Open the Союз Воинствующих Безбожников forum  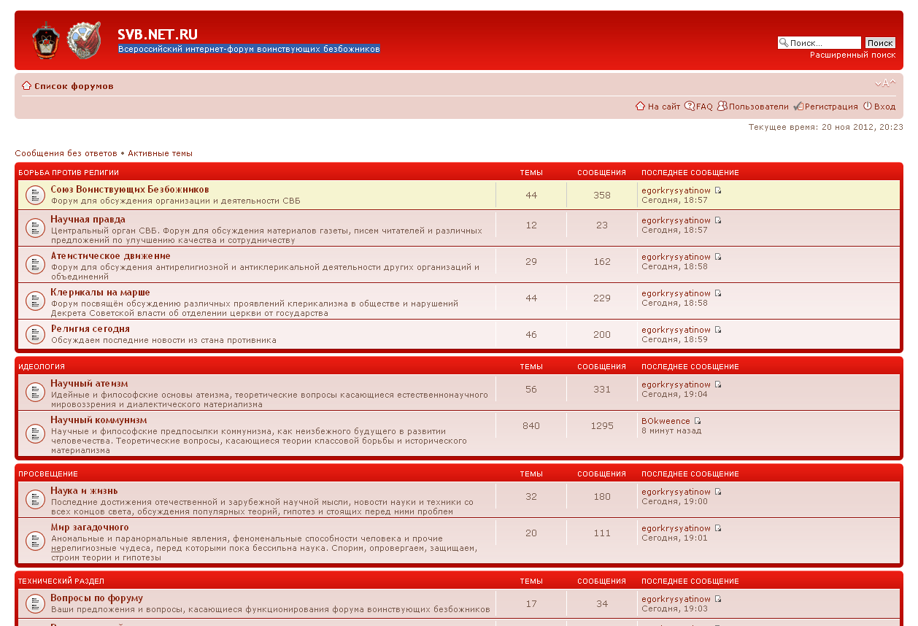coord(129,190)
